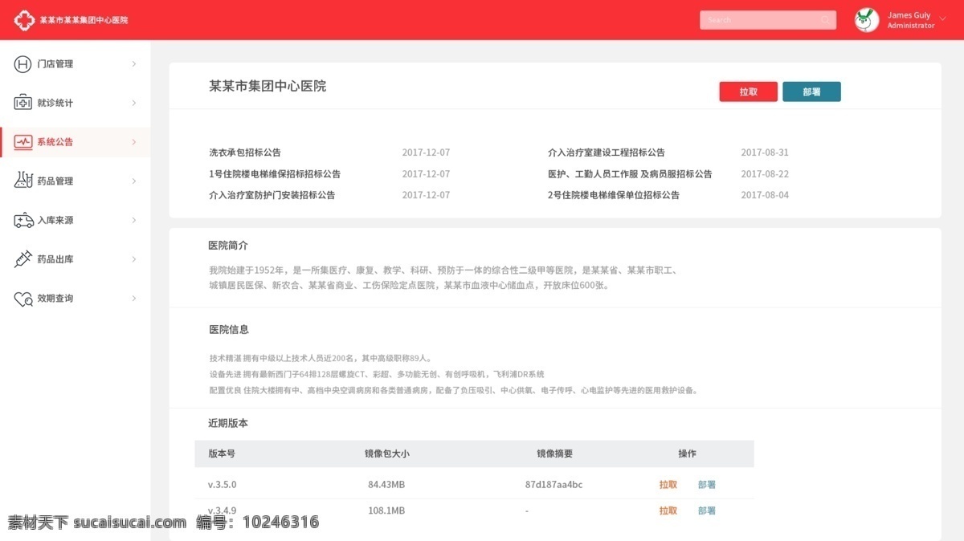Click version cell v.3.5.0

click(x=223, y=485)
